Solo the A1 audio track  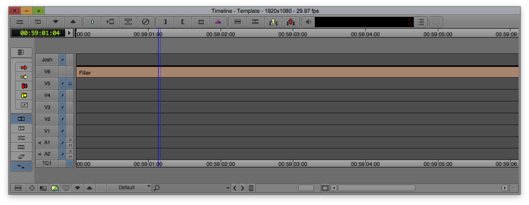tap(70, 140)
